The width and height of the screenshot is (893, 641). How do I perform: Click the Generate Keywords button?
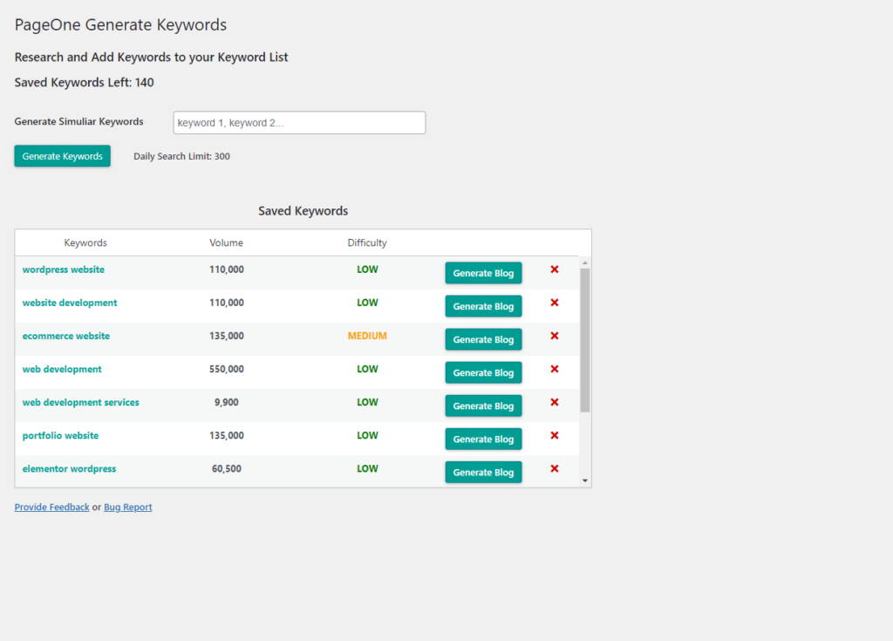click(x=63, y=156)
